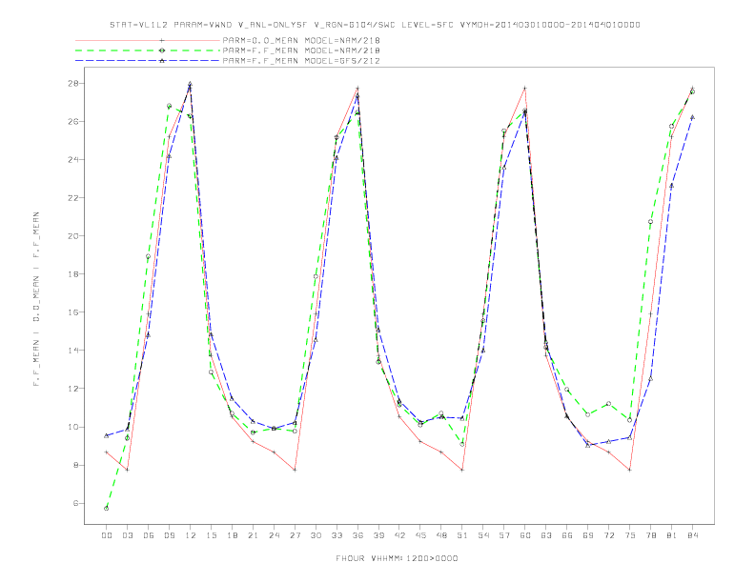This screenshot has width=755, height=583.
Task: Click x-axis tick label 57
Action: click(504, 535)
